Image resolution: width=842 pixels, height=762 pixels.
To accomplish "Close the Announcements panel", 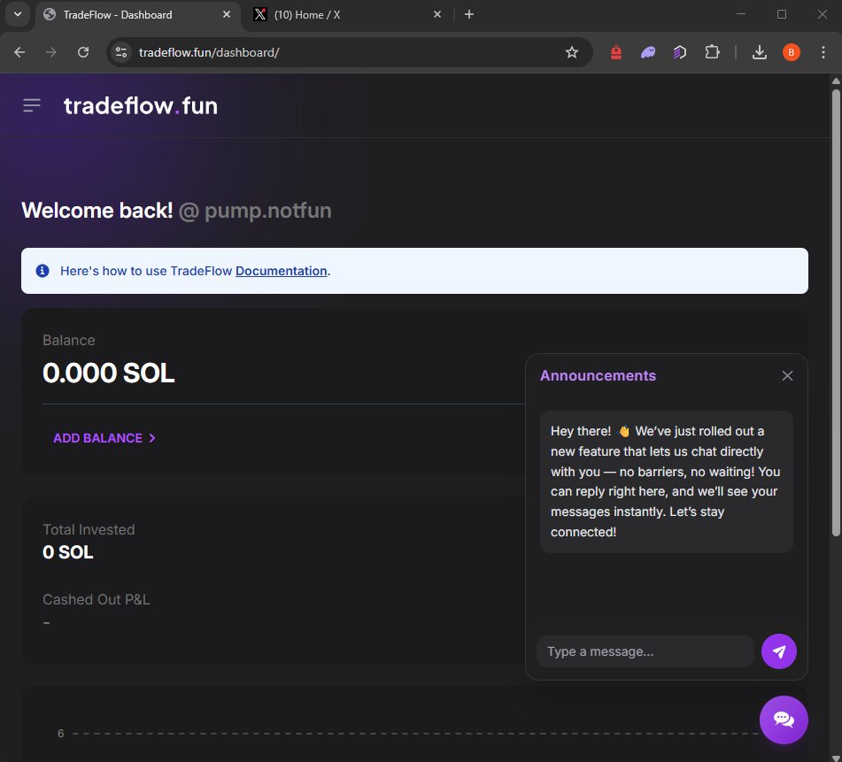I will pos(787,375).
